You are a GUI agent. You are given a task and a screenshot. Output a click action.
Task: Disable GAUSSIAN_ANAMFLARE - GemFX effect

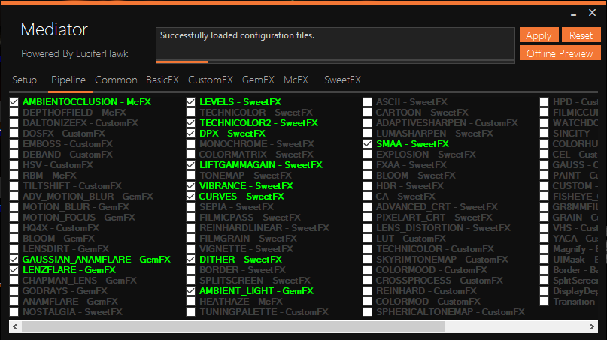14,259
